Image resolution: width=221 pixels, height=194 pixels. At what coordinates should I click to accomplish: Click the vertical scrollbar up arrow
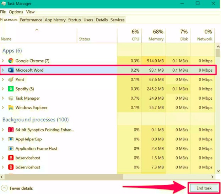coord(218,46)
